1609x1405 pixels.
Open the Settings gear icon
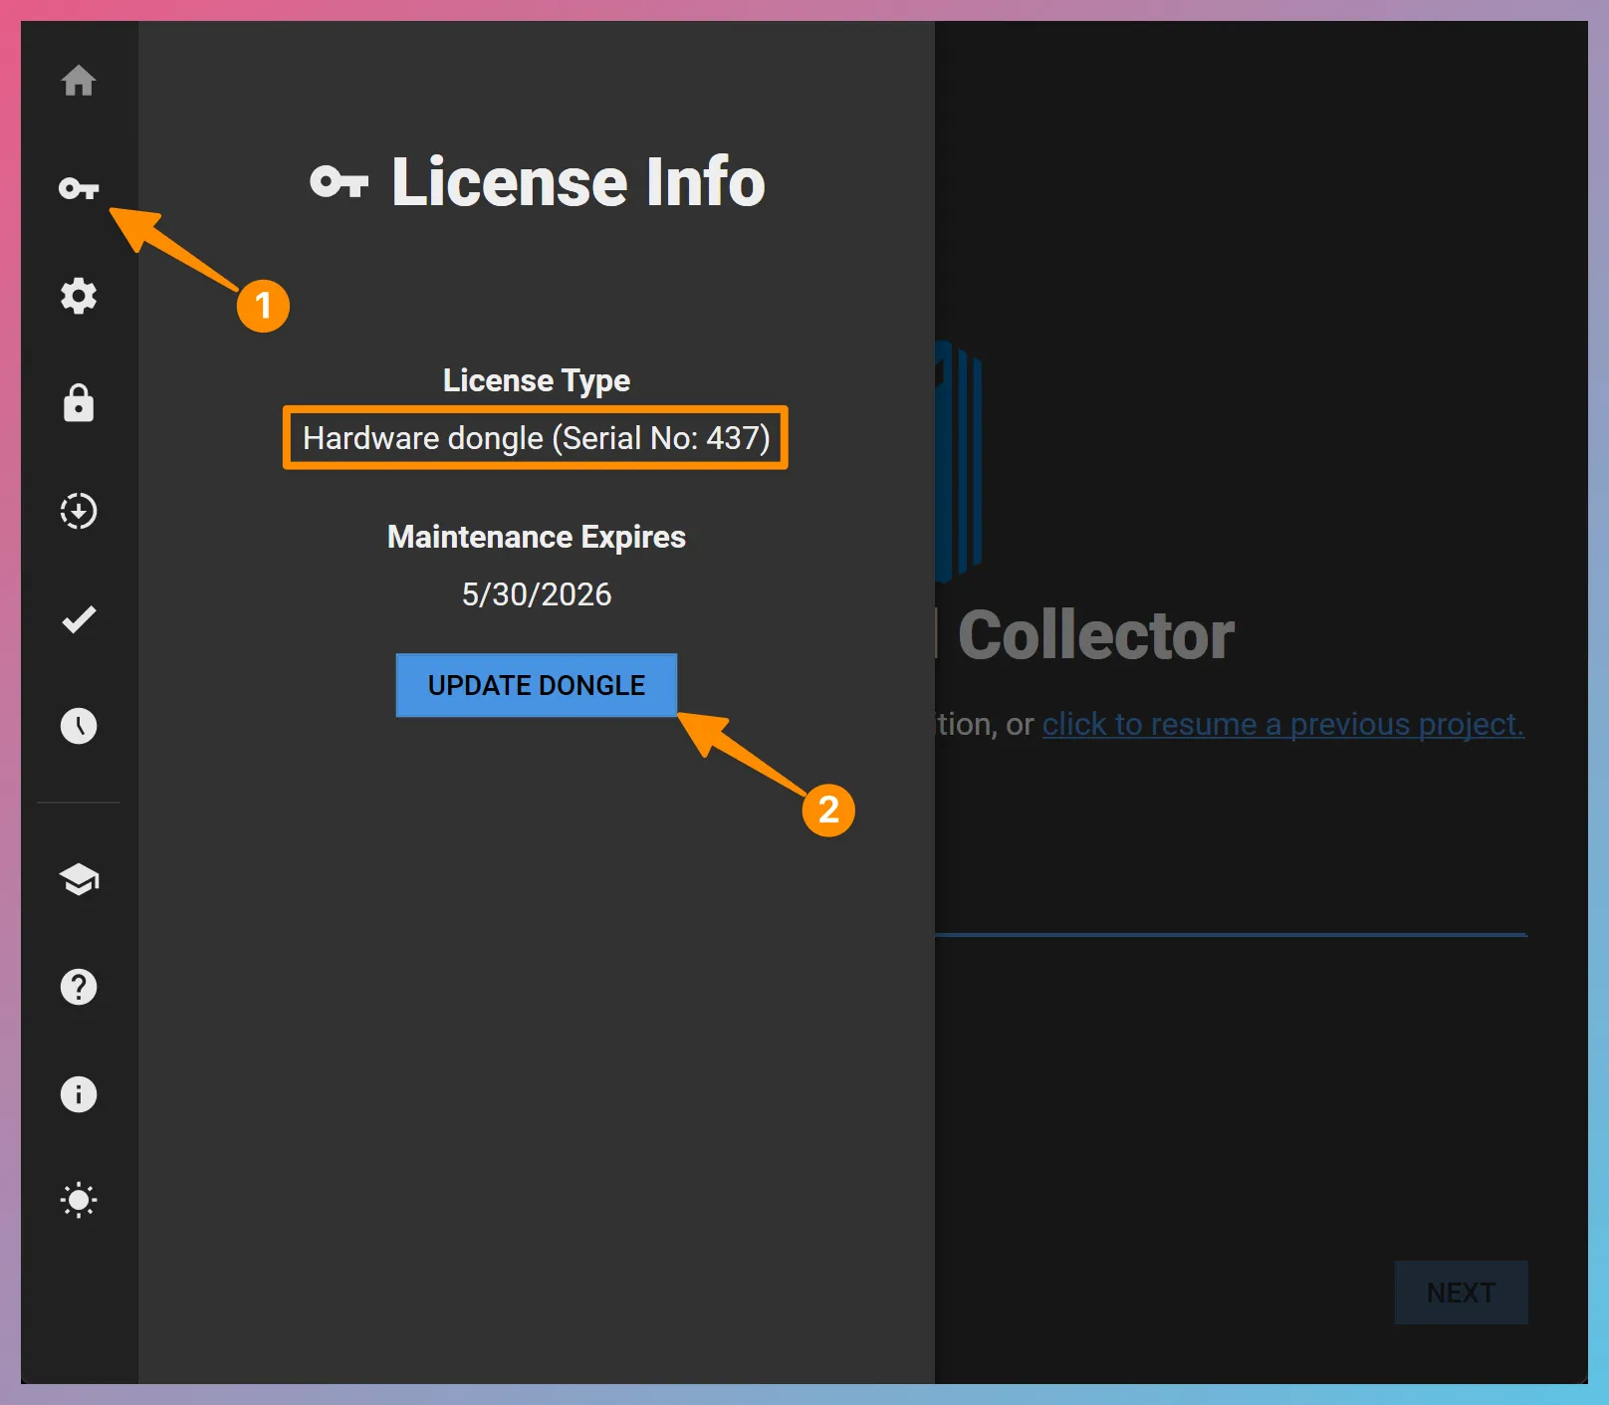[79, 296]
